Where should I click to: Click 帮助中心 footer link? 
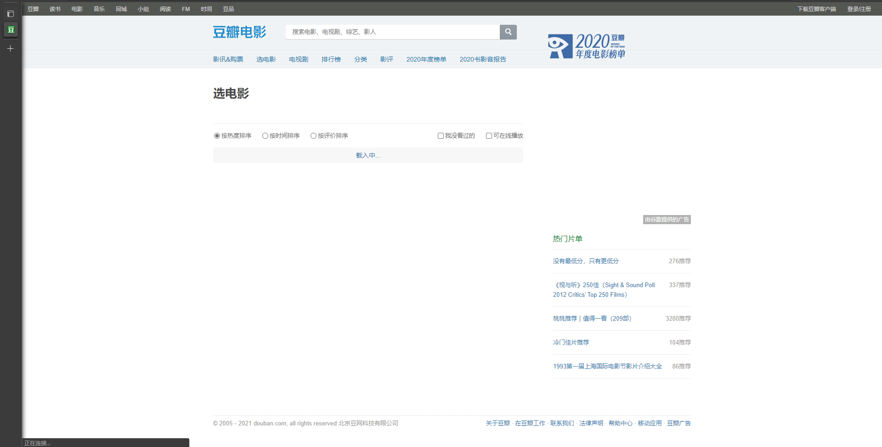(621, 423)
